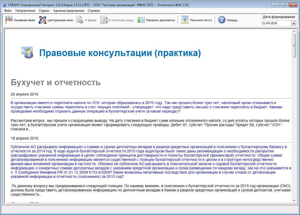Open the Направления menu
The width and height of the screenshot is (300, 215).
click(x=25, y=11)
